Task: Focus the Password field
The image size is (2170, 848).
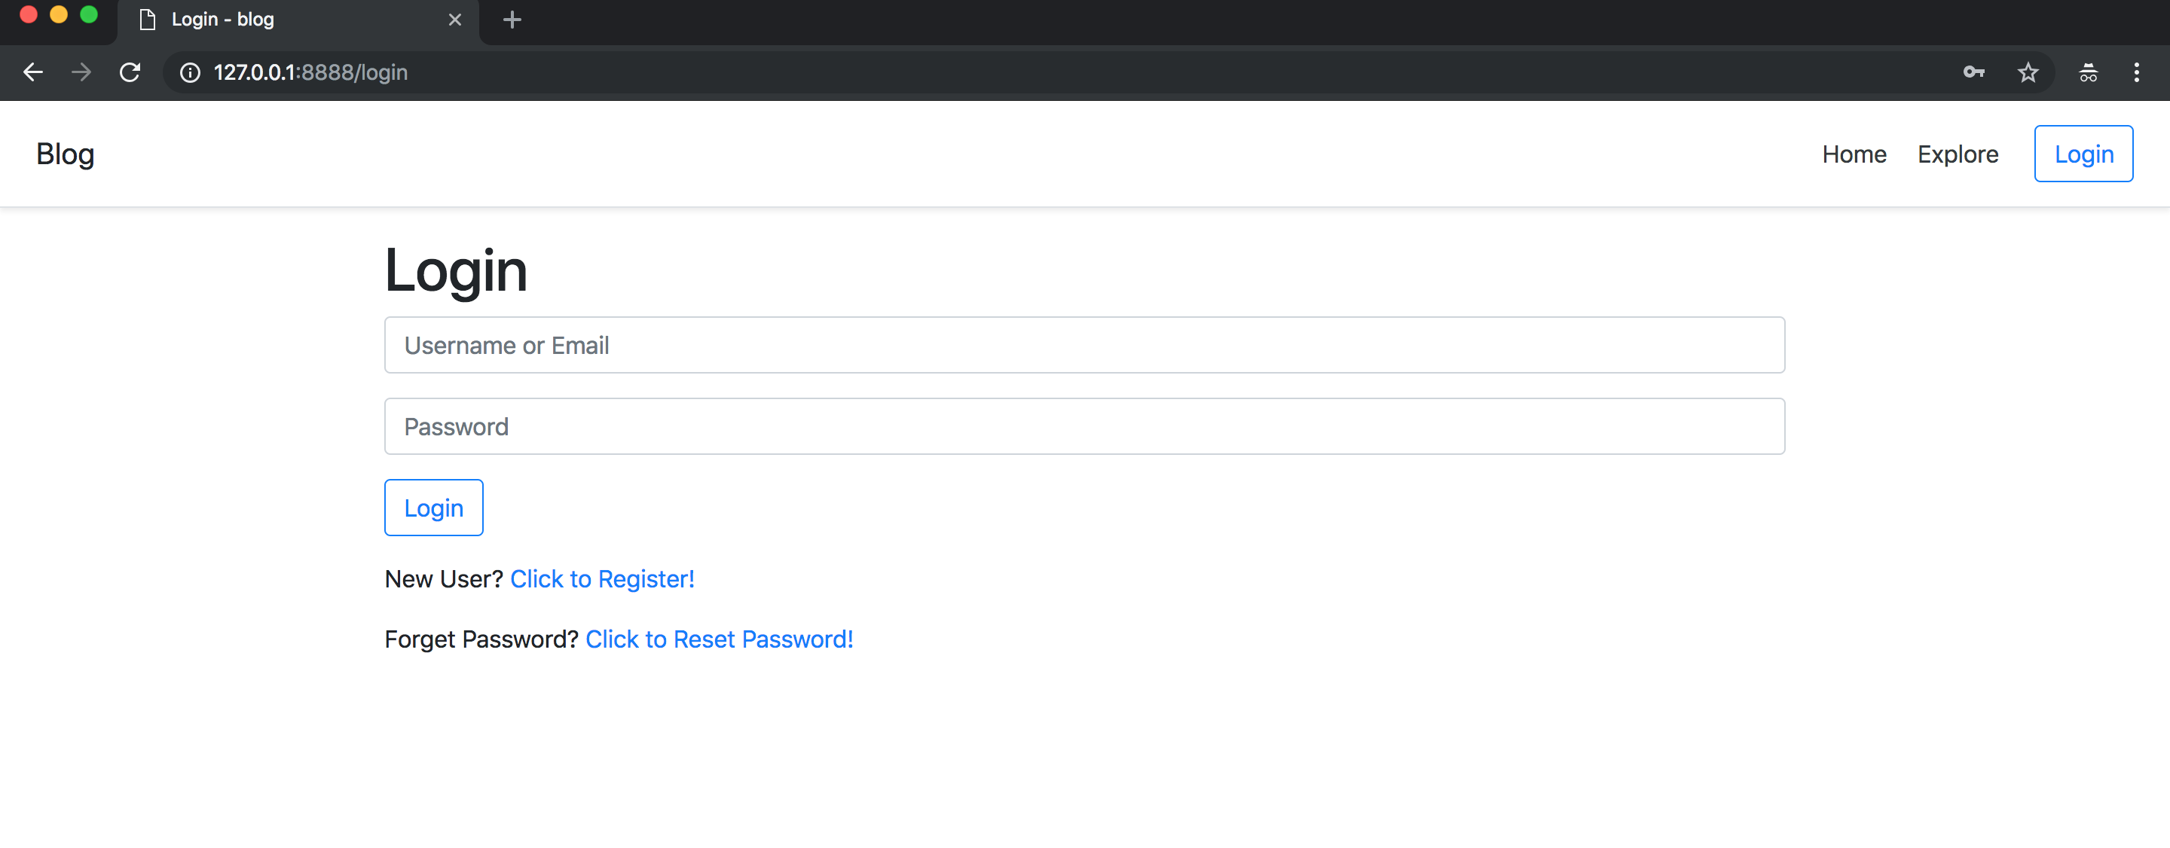Action: click(1083, 427)
